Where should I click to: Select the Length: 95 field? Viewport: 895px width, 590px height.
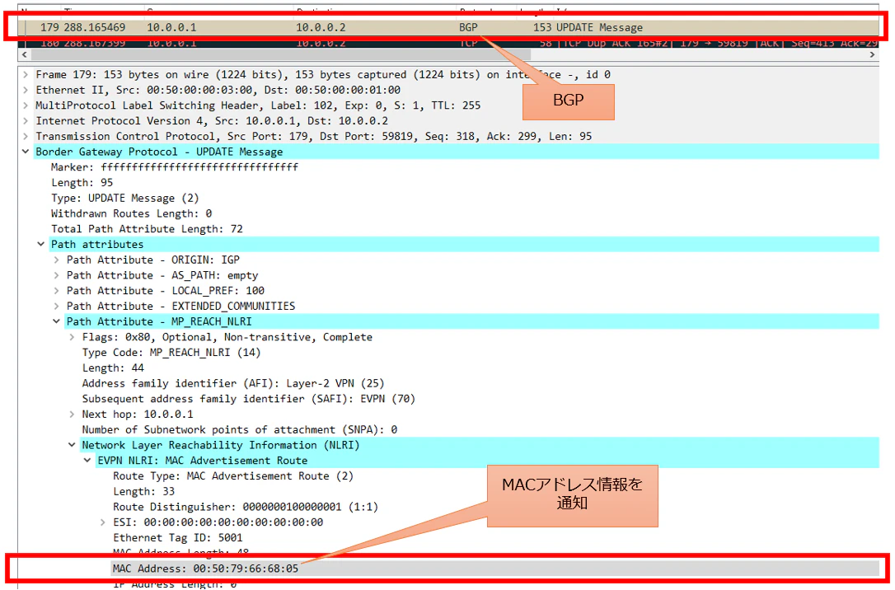point(82,183)
